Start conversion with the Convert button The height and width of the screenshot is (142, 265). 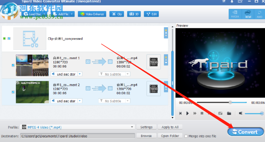[x=246, y=132]
